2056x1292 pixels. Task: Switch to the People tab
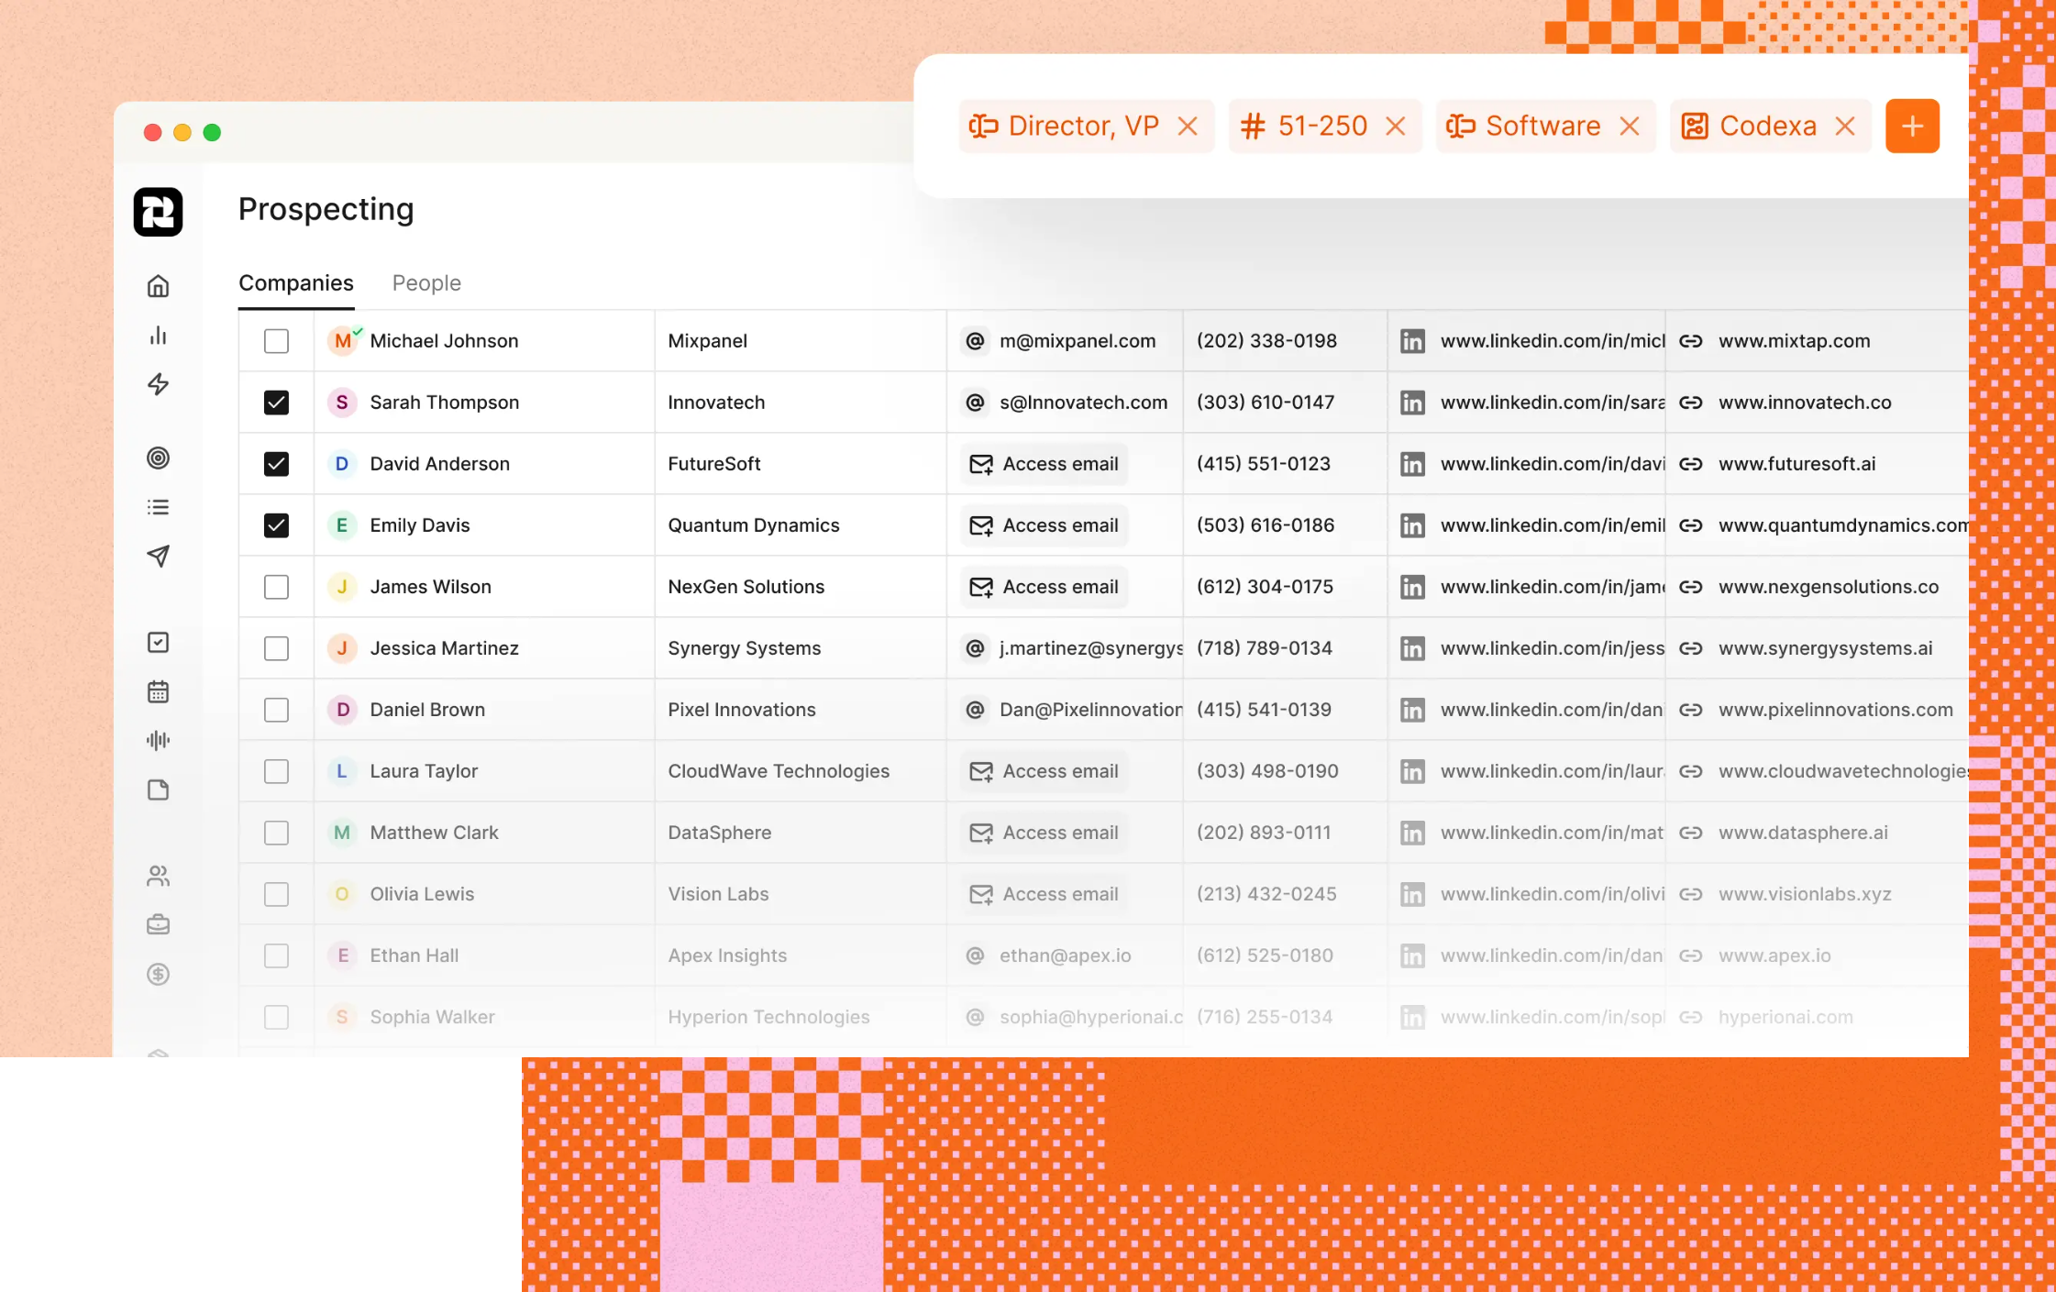(426, 283)
